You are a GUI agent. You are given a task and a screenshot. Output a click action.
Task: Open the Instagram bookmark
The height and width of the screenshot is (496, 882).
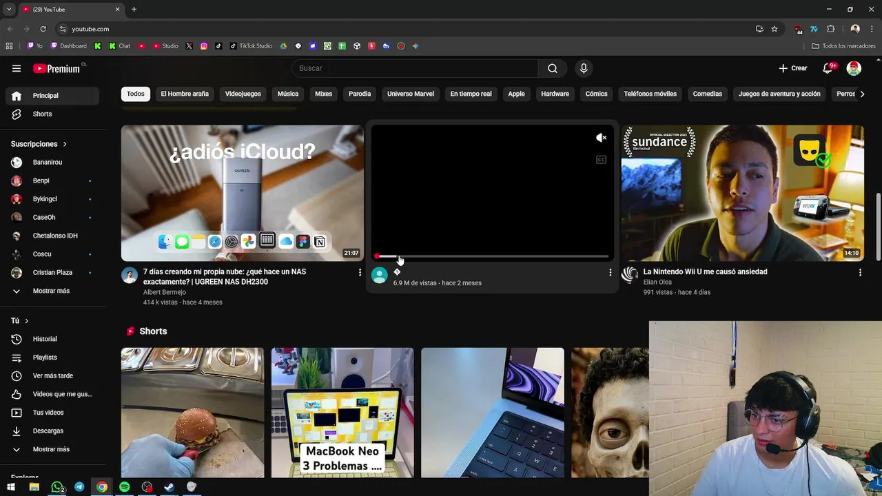(204, 46)
